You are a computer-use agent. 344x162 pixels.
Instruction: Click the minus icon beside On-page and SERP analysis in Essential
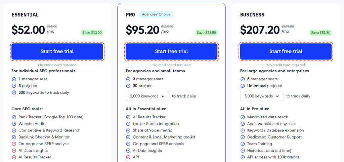[x=14, y=144]
